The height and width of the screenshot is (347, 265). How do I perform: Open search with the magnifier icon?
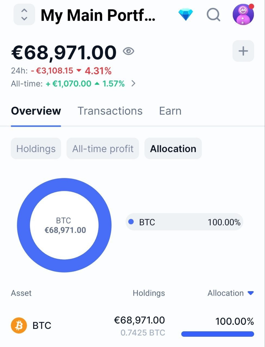click(x=213, y=15)
